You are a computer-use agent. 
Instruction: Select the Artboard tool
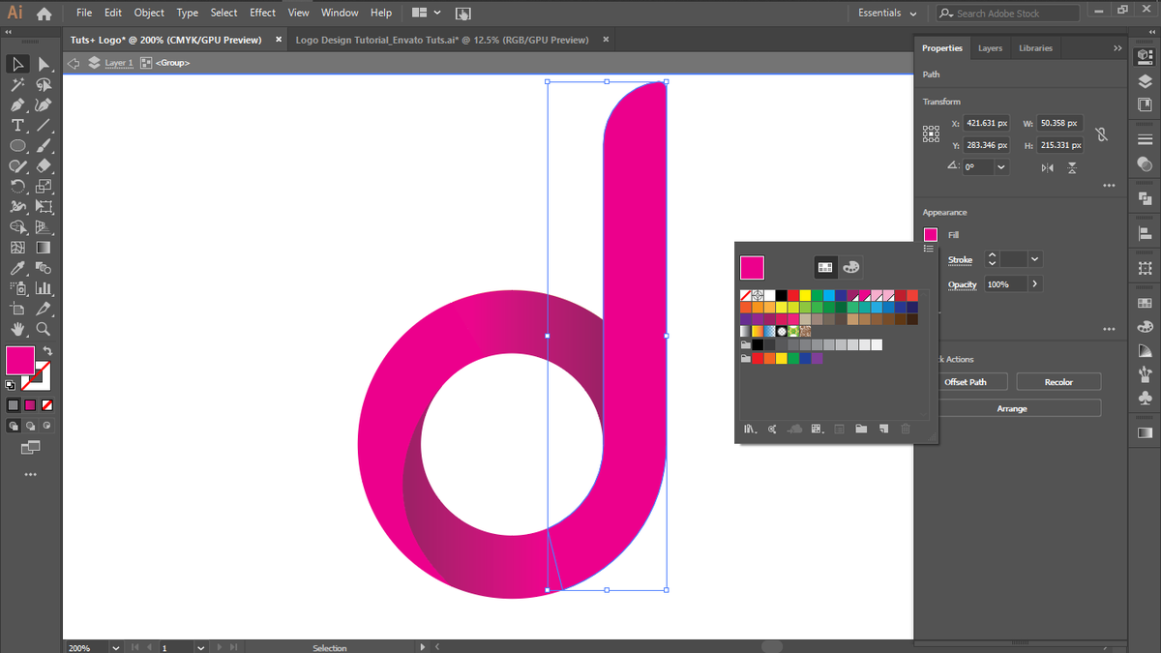click(x=17, y=309)
